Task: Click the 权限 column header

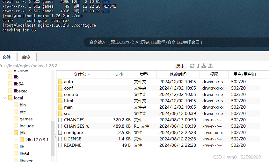Action: [x=214, y=74]
